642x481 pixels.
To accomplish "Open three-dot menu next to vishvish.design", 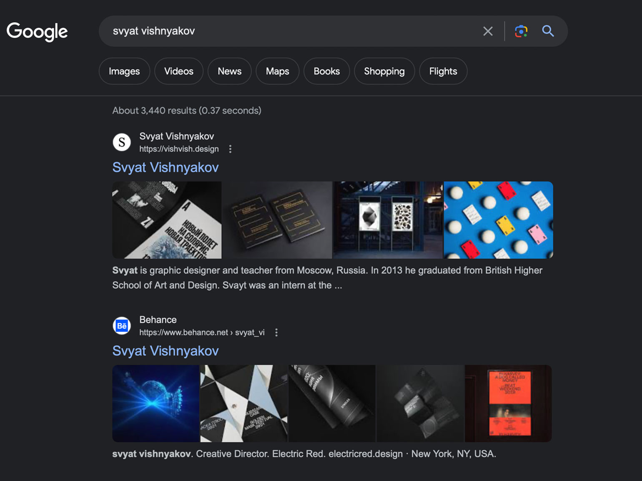I will tap(230, 149).
